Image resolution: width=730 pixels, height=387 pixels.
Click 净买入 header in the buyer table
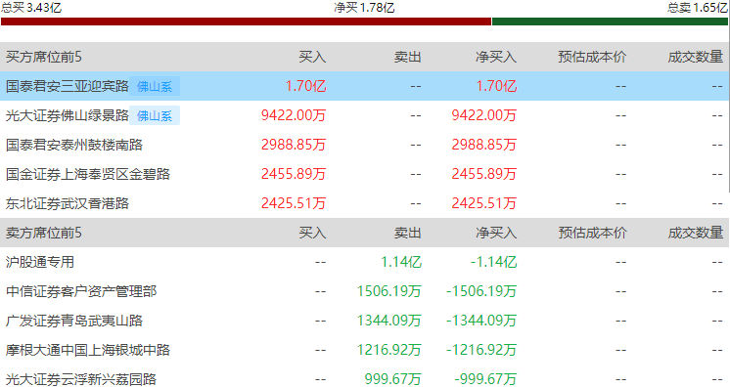point(496,57)
